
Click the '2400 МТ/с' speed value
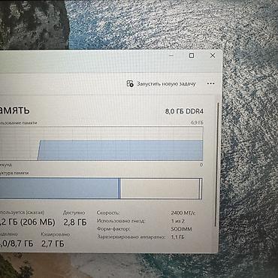pos(183,213)
